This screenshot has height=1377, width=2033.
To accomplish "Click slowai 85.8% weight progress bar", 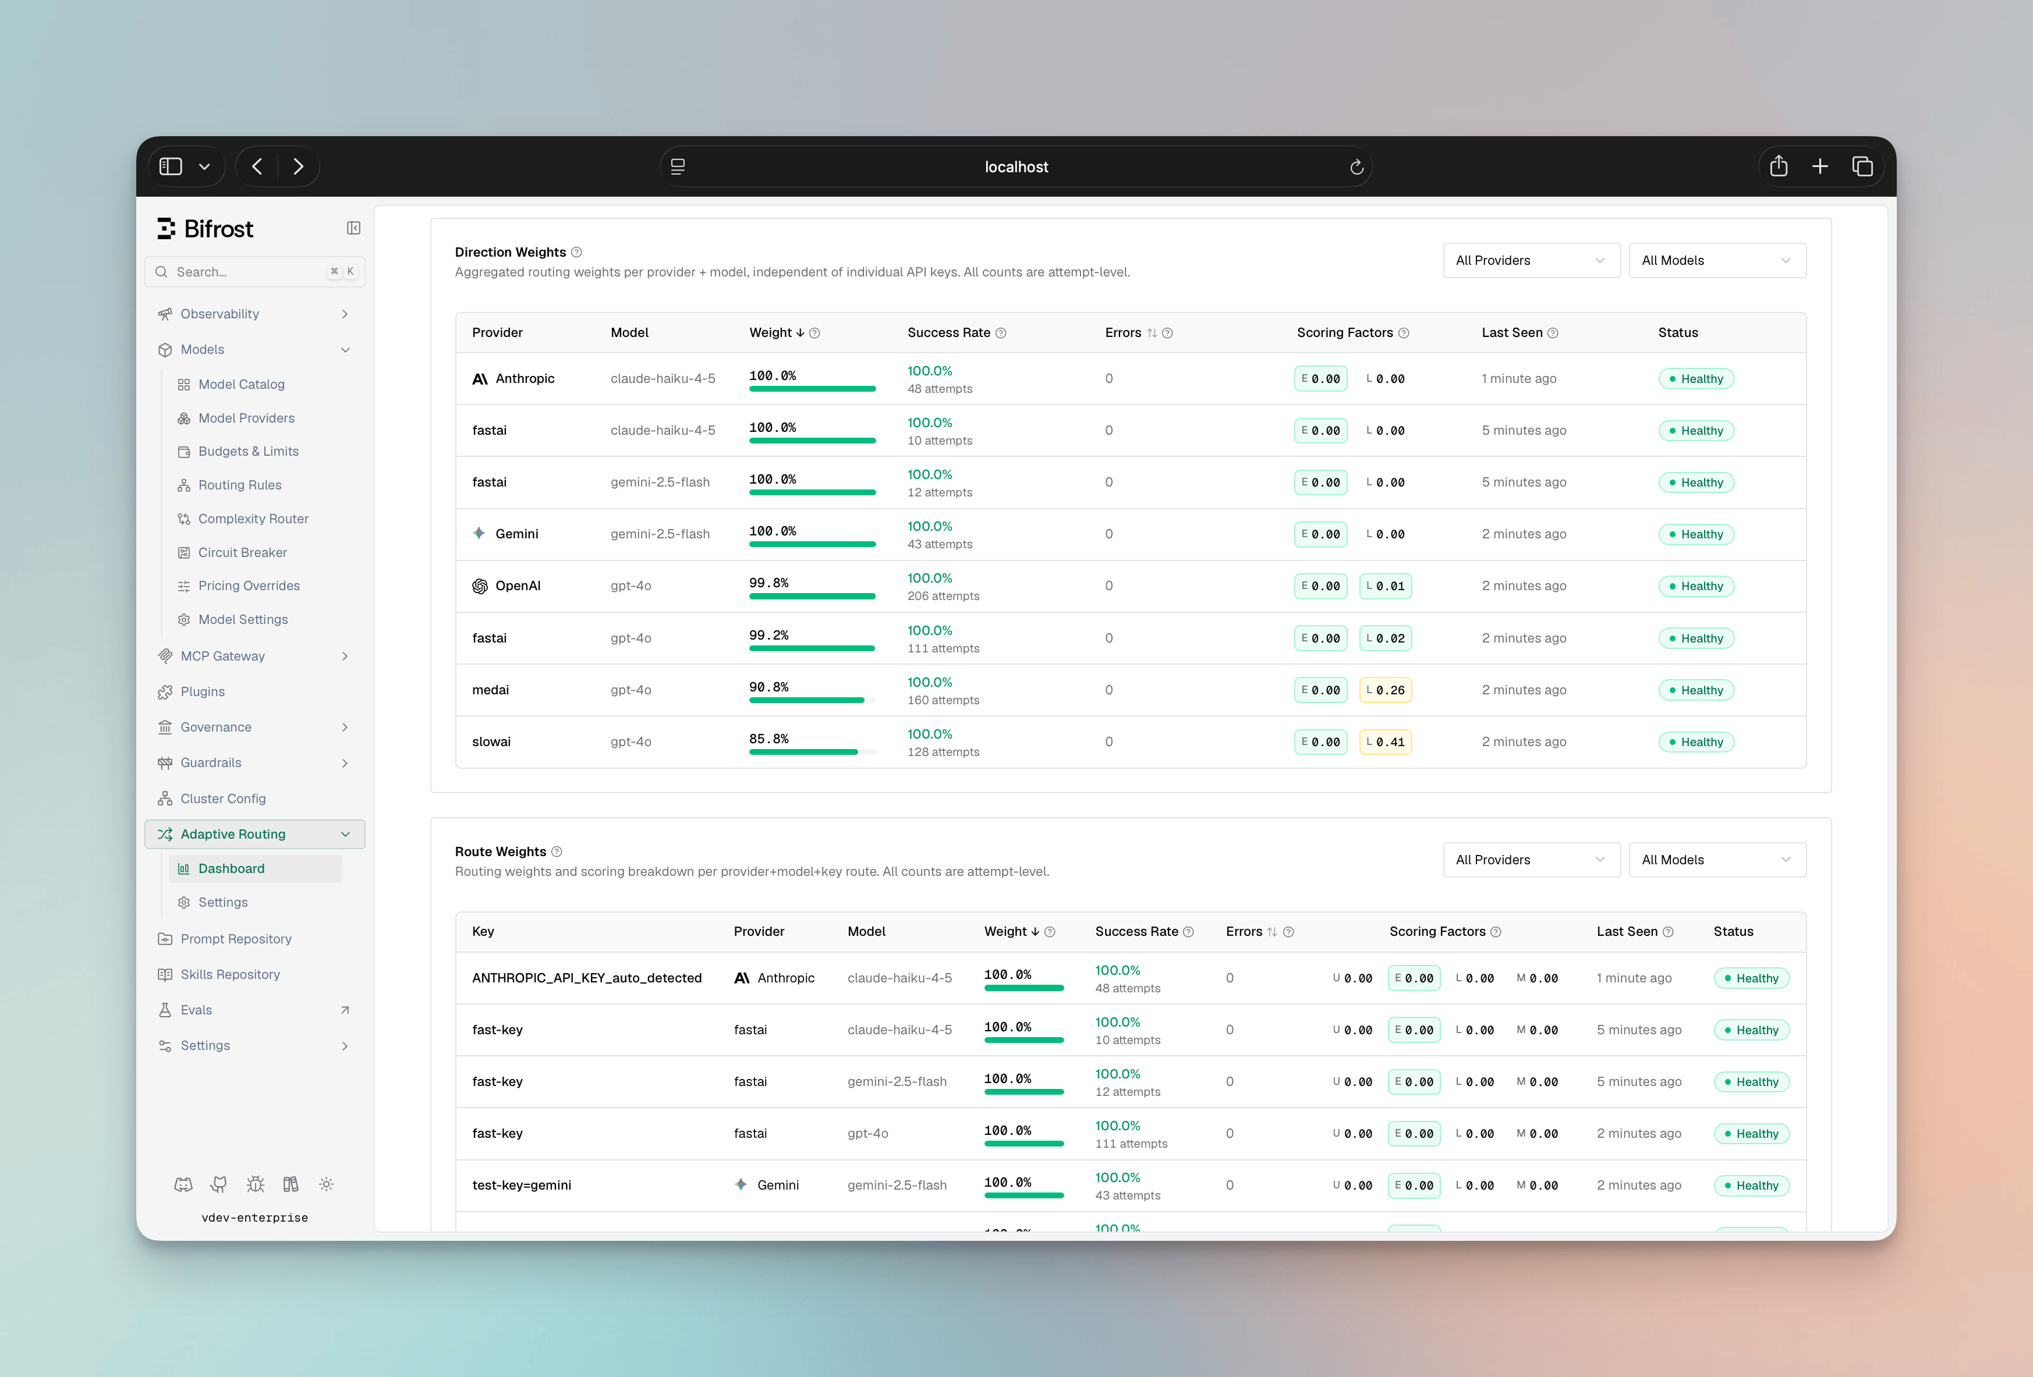I will pos(813,752).
